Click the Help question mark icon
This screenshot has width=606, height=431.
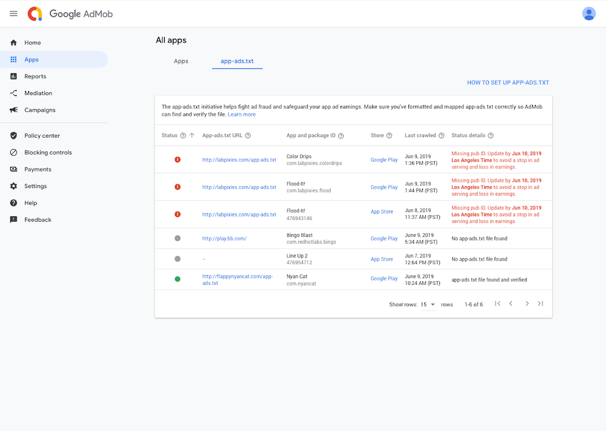[x=13, y=203]
